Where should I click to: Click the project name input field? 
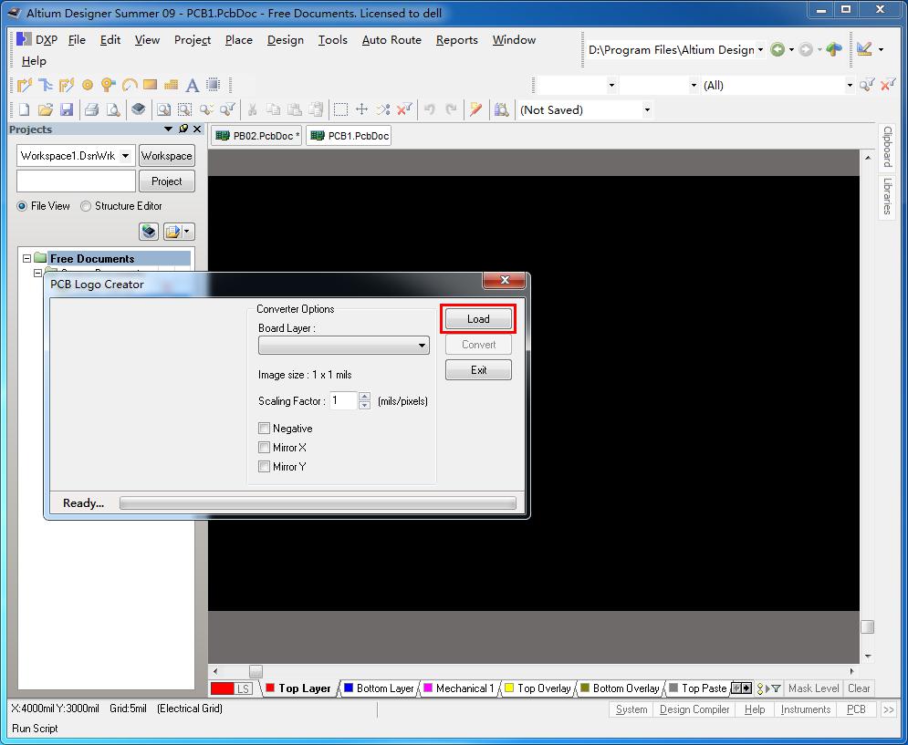pyautogui.click(x=76, y=181)
